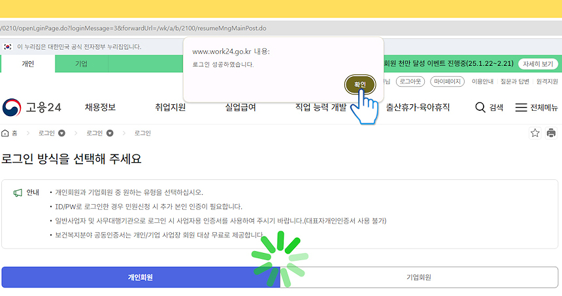The height and width of the screenshot is (296, 562).
Task: Click the 로그아웃 button
Action: pos(410,81)
